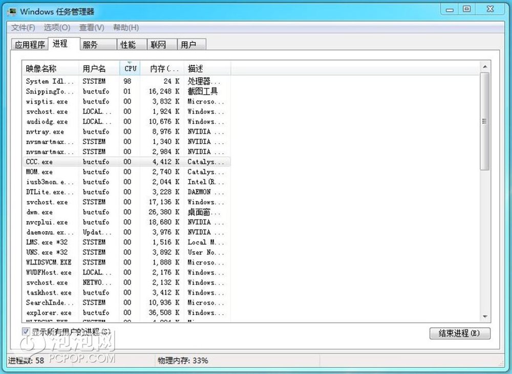Click the Intel(R... description cell
This screenshot has width=512, height=374.
206,182
